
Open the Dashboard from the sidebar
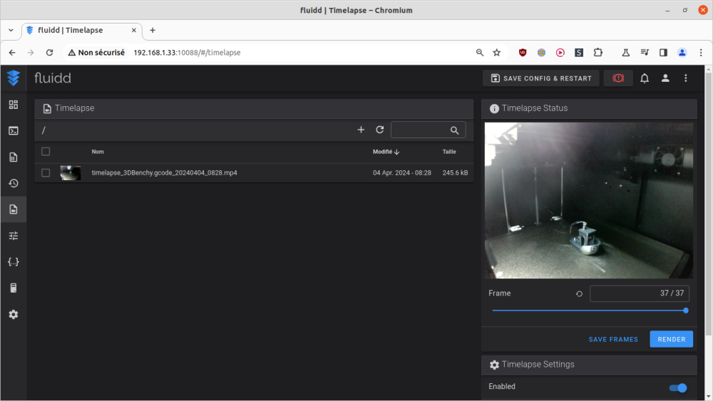(x=13, y=105)
